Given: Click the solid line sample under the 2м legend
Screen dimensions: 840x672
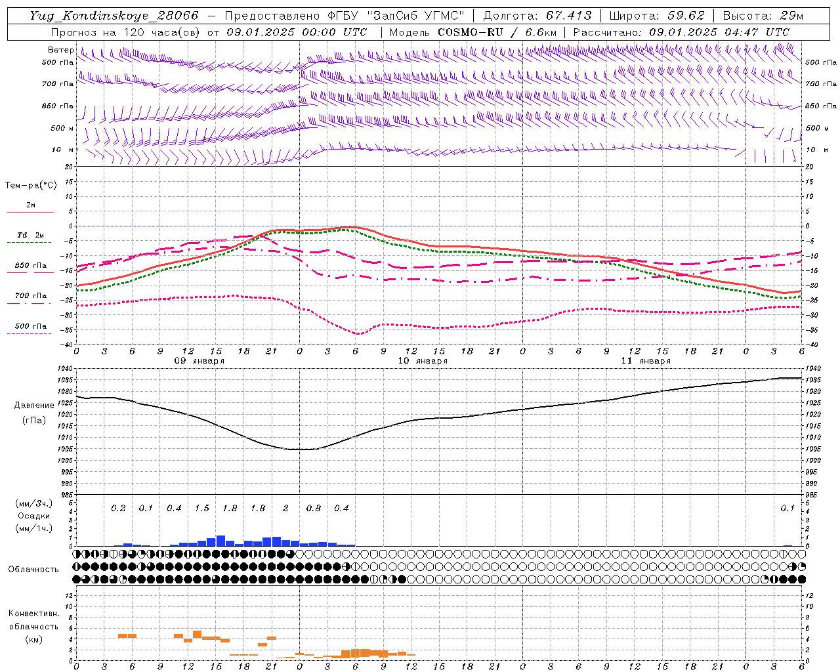Looking at the screenshot, I should tap(30, 213).
